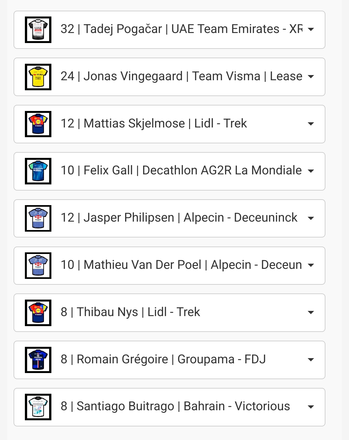The image size is (349, 440).
Task: Click Tadej Pogačar's UAE Team Emirates jersey icon
Action: coord(38,30)
